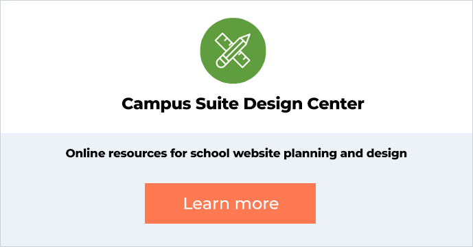473x247 pixels.
Task: Tap the pencil tip in the logo
Action: 247,38
